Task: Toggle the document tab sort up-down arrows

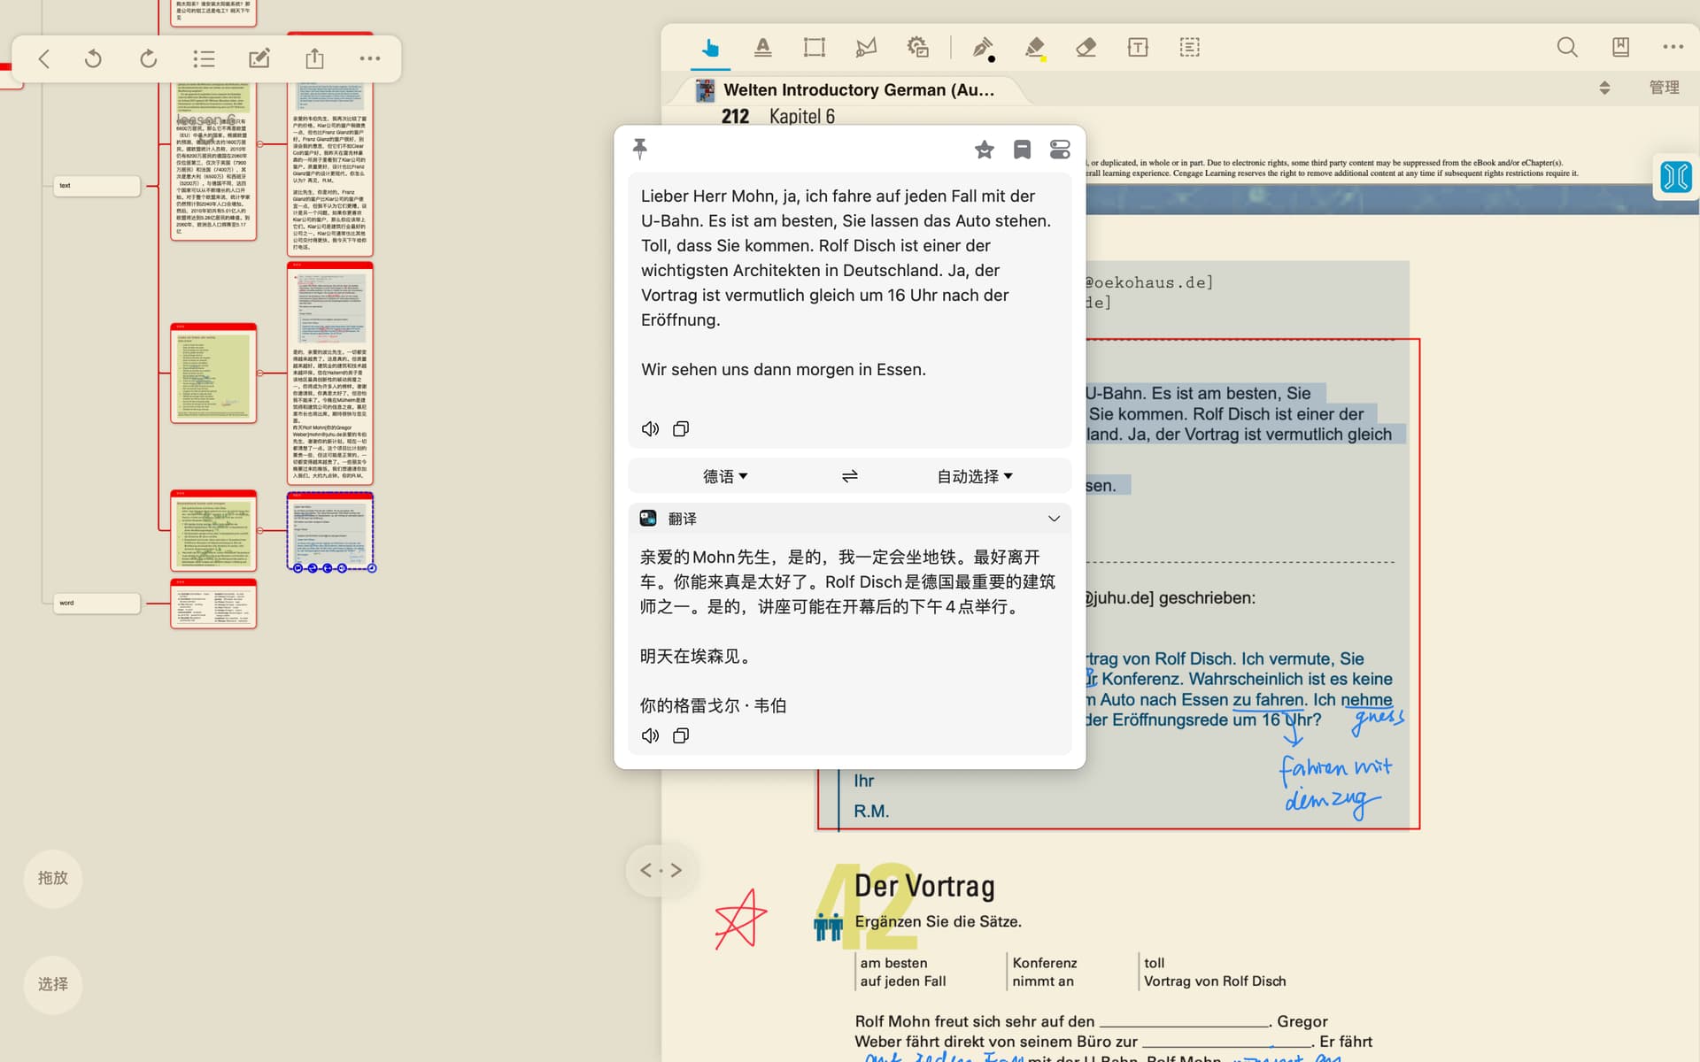Action: click(1604, 88)
